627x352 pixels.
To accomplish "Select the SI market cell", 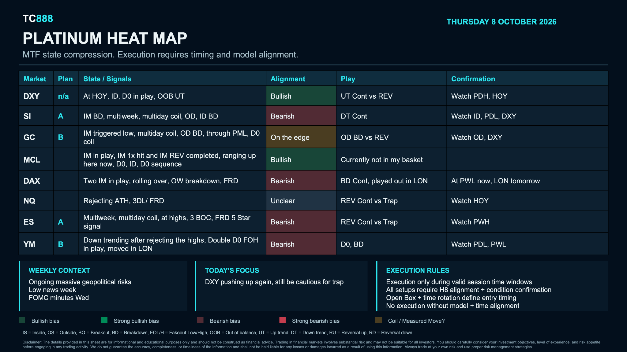I will 36,116.
